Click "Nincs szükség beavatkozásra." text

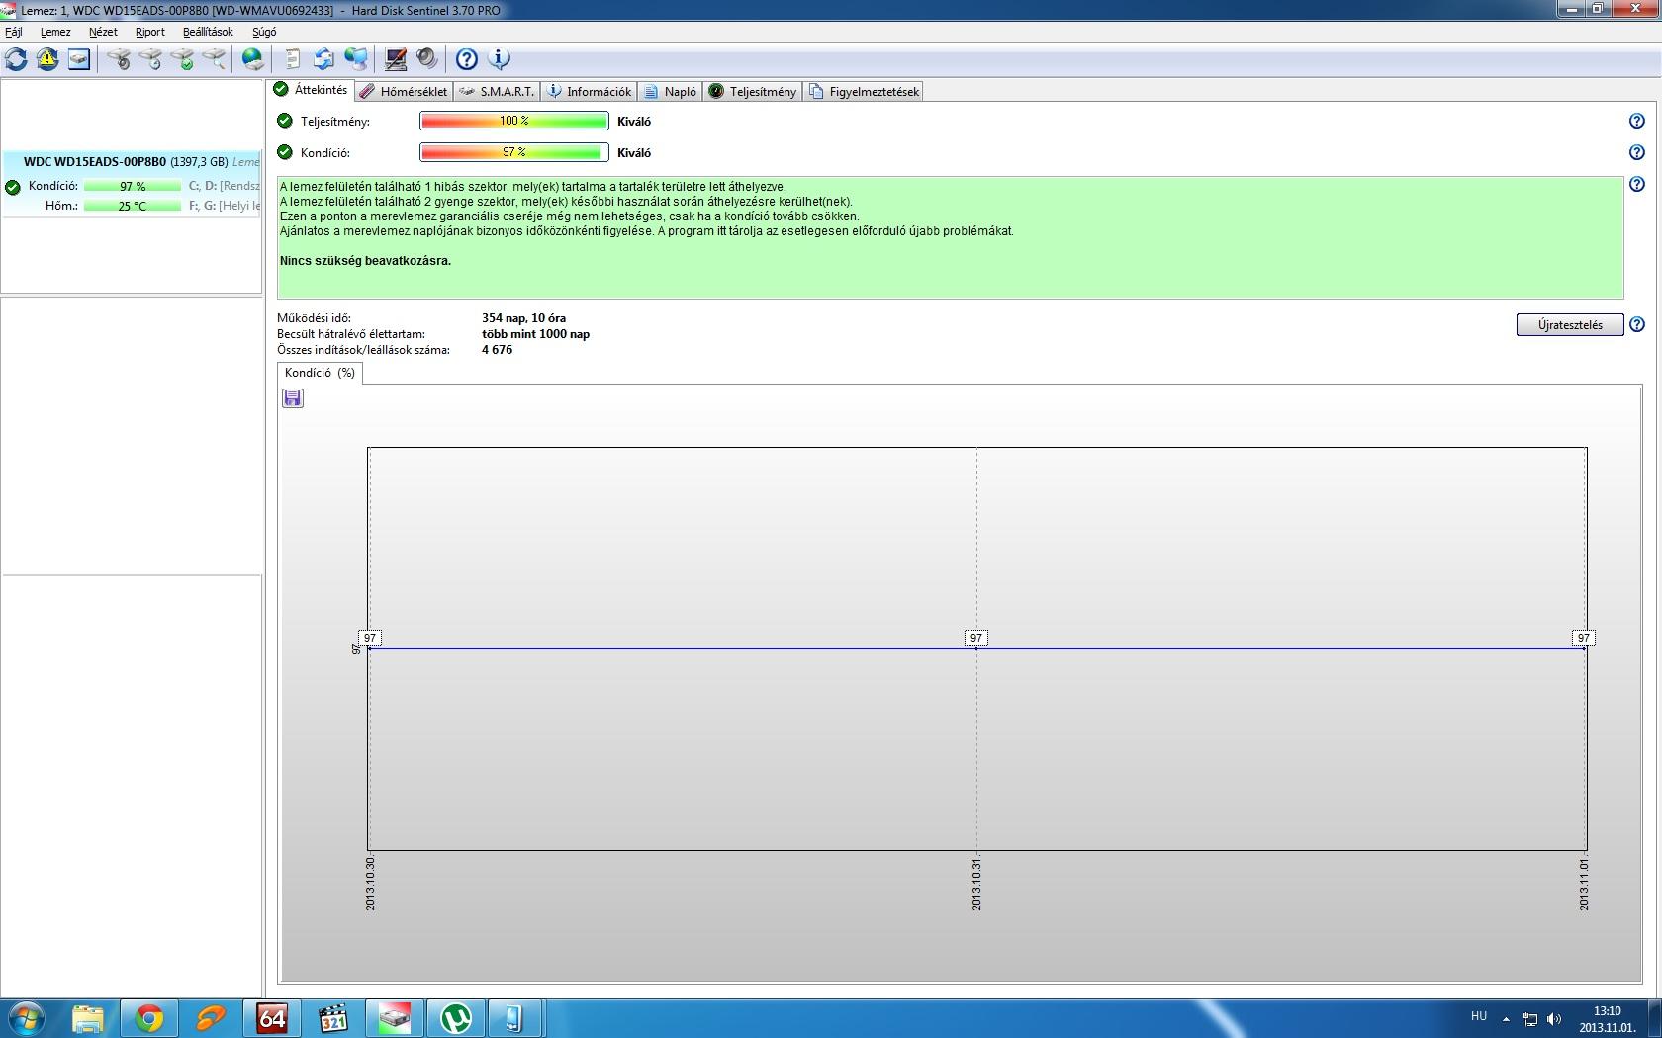pos(365,261)
